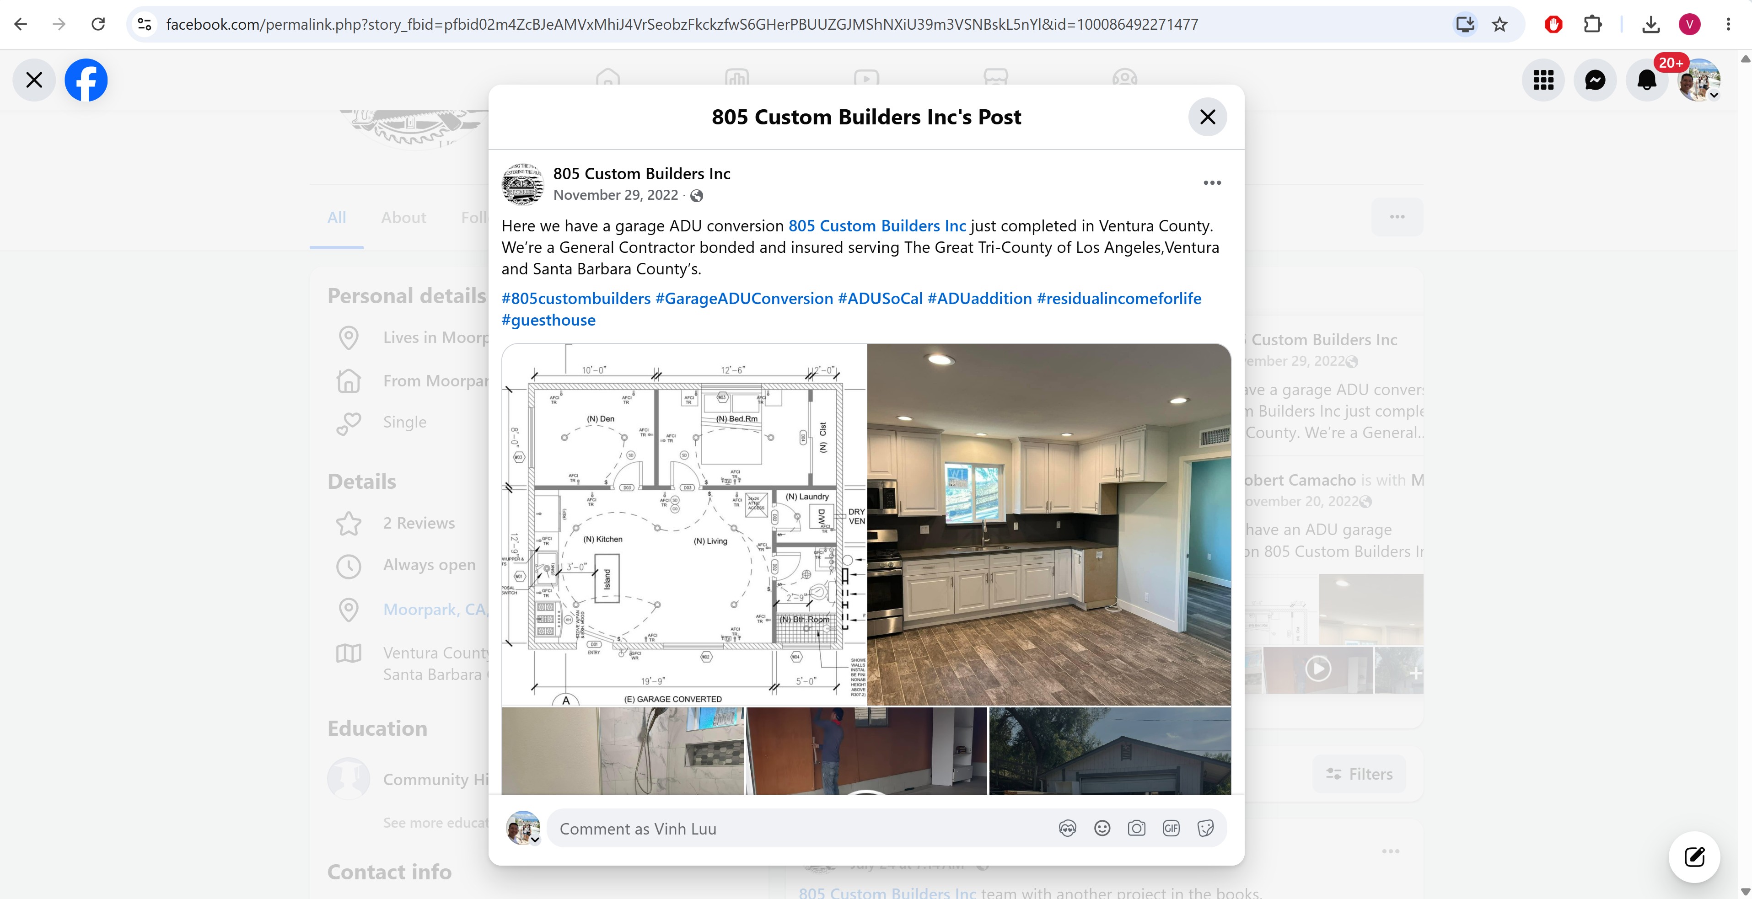Open hashtag #guesthouse
This screenshot has width=1752, height=899.
(x=548, y=320)
